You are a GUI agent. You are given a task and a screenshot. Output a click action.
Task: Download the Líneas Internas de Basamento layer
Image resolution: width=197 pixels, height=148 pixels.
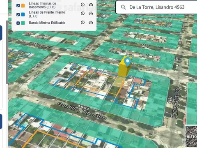(x=91, y=5)
